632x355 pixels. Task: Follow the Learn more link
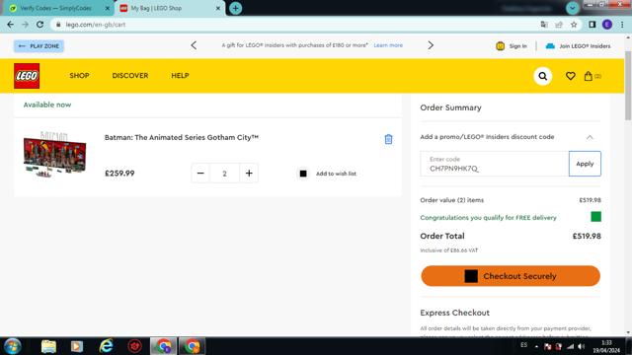(x=388, y=45)
